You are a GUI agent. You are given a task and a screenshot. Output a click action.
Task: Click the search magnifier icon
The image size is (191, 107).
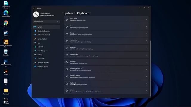[58, 21]
